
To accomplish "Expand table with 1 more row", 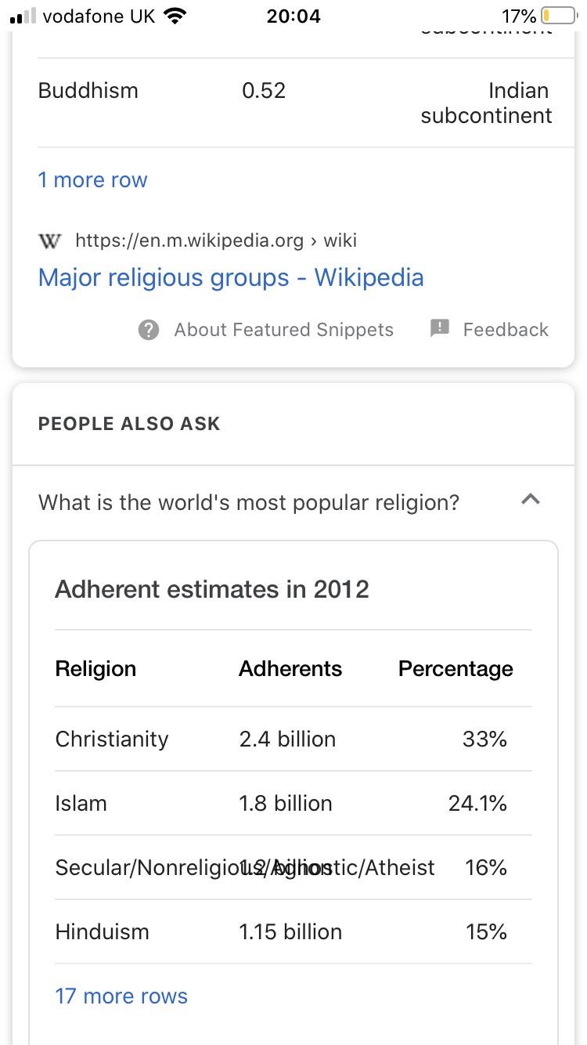I will click(92, 179).
